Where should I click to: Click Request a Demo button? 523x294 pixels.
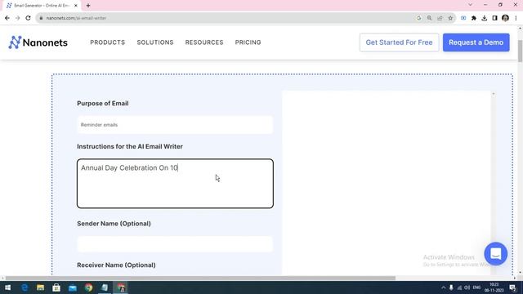[476, 42]
